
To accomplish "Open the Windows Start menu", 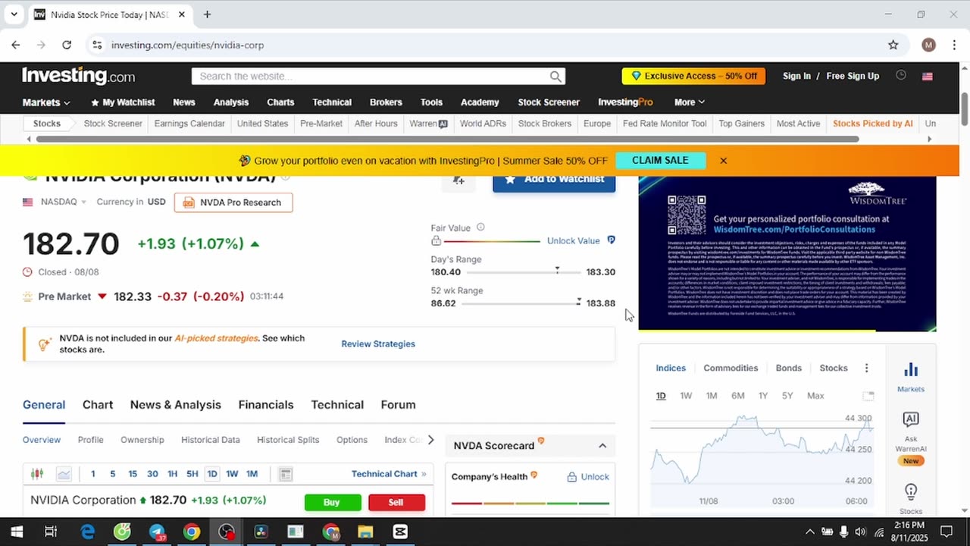I will [x=16, y=532].
